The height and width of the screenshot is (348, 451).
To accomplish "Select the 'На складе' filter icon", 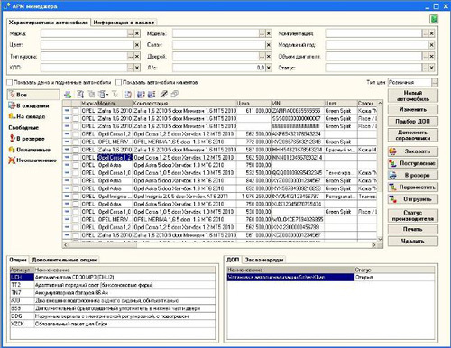I will click(x=12, y=116).
